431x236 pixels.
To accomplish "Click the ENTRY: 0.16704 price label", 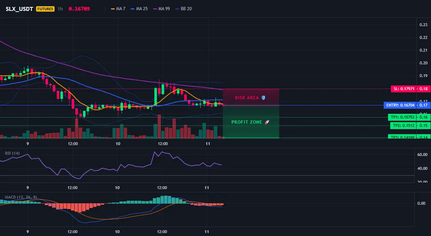I will pos(400,105).
